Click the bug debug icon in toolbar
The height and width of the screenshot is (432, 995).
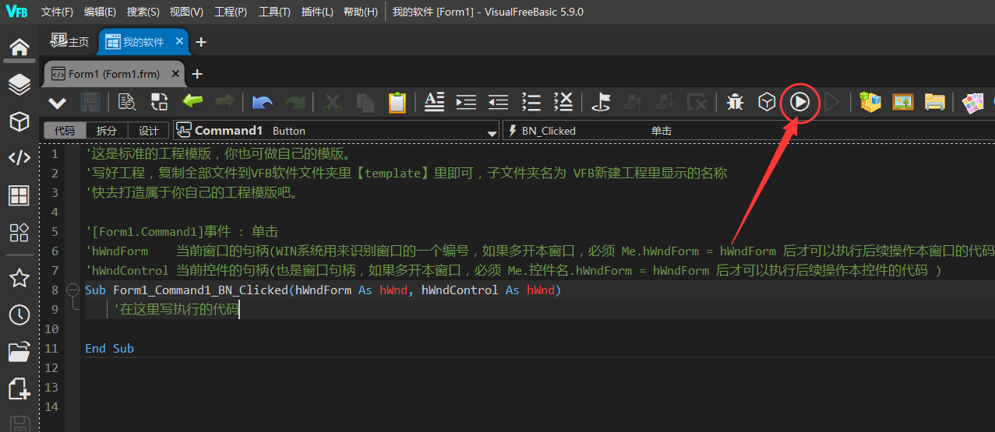click(x=735, y=102)
